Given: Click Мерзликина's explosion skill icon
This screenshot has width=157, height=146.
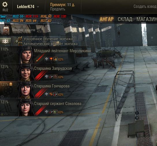Looking at the screenshot, I should pos(51,59).
